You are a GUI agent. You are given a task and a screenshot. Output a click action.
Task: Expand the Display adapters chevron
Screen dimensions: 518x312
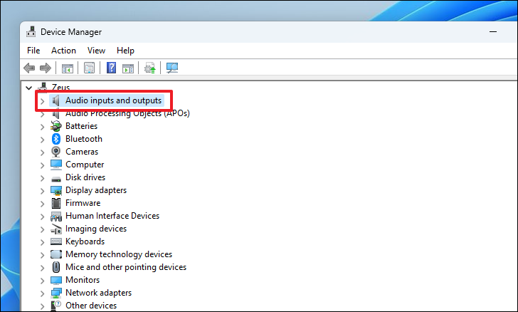(x=42, y=191)
